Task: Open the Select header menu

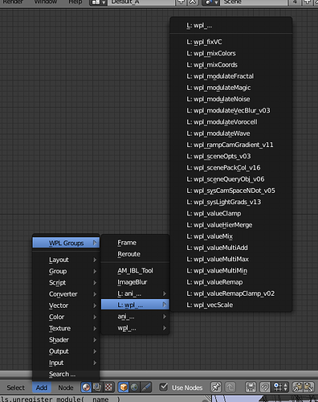Action: [x=15, y=388]
